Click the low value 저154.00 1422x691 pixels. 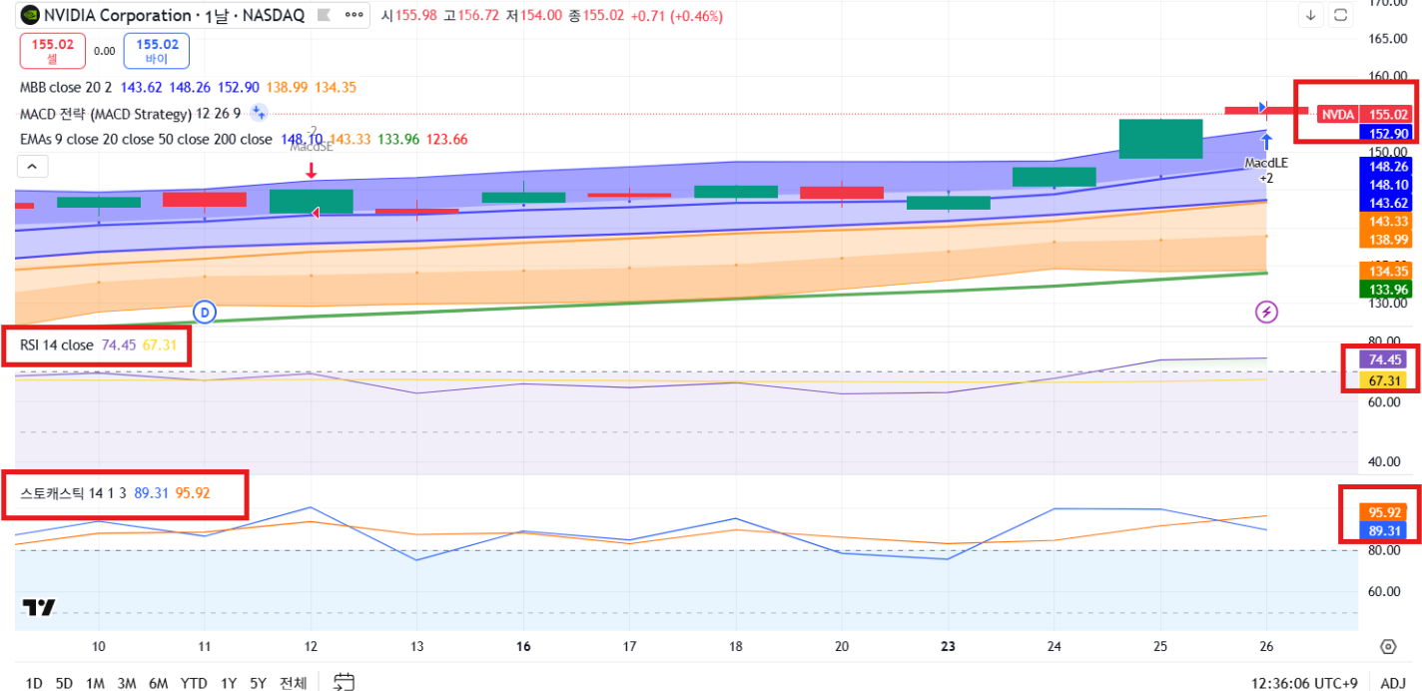533,16
